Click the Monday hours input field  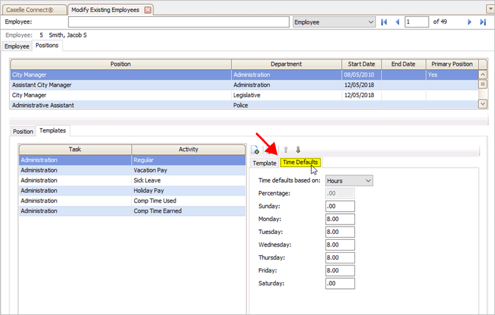tap(340, 218)
